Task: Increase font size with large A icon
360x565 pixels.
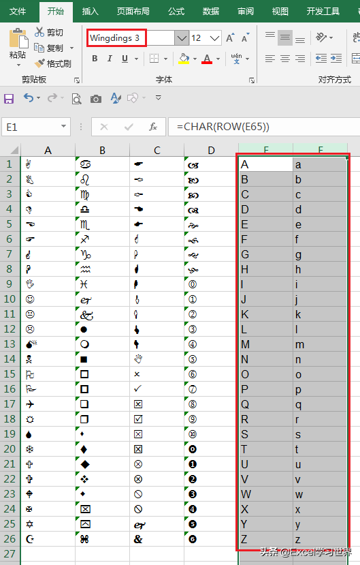Action: pos(230,38)
